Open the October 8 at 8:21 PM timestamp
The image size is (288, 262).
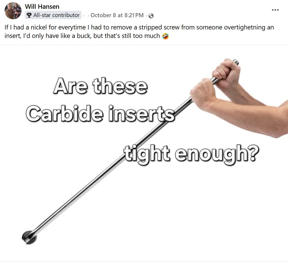[x=117, y=15]
